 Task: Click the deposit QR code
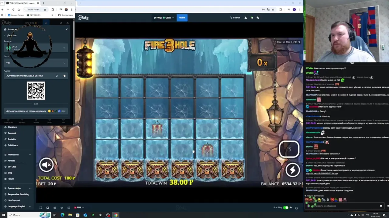[x=36, y=91]
